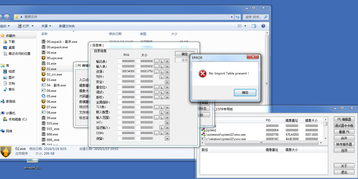Click the 输入表 RVA field
Image resolution: width=358 pixels, height=179 pixels.
126,66
